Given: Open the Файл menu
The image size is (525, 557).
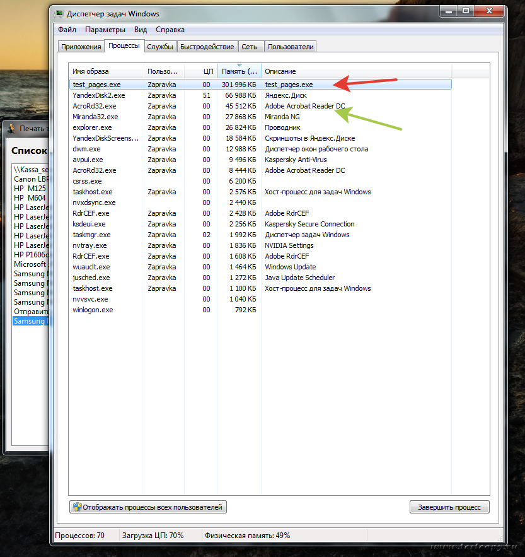Looking at the screenshot, I should coord(67,30).
